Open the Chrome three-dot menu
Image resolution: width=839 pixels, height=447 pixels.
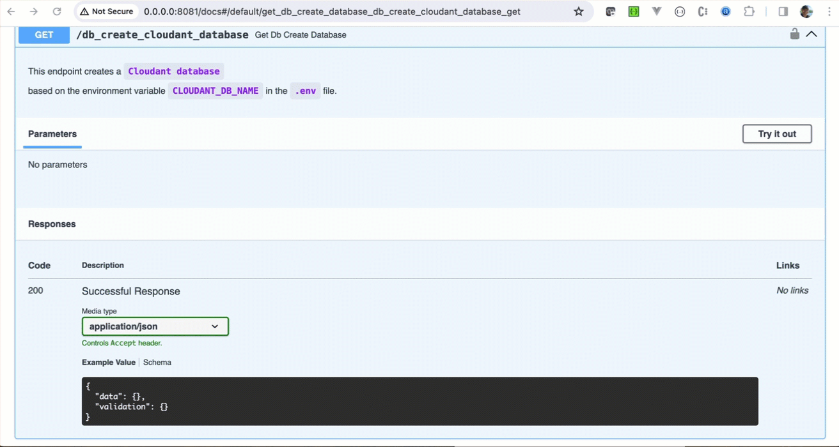point(829,11)
